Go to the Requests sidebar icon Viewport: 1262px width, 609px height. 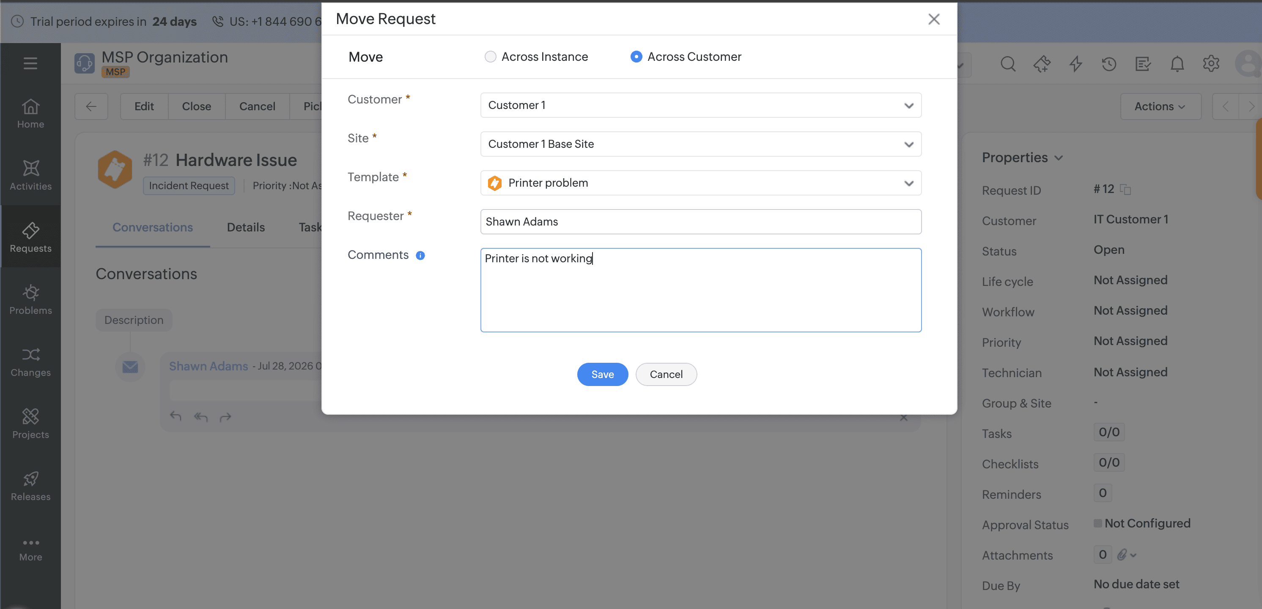(30, 237)
